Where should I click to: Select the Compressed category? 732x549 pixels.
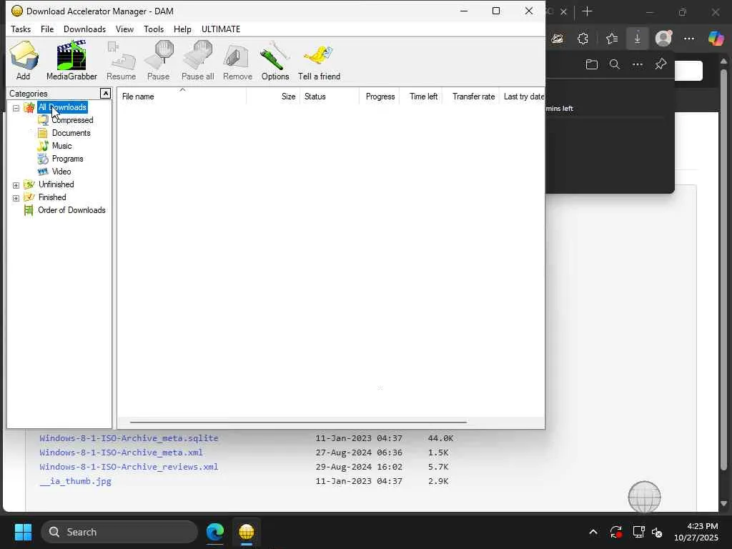tap(72, 120)
